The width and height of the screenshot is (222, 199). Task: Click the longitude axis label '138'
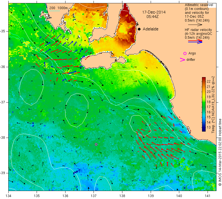(122, 196)
